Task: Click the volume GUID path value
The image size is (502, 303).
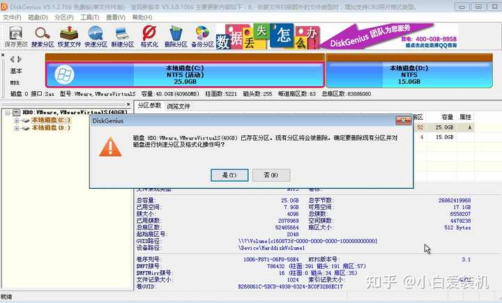Action: (x=307, y=241)
